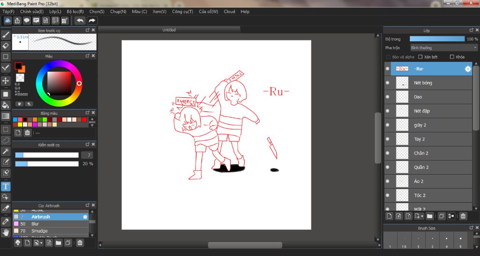Select the Magic Wand tool
The image size is (480, 256).
tap(6, 151)
